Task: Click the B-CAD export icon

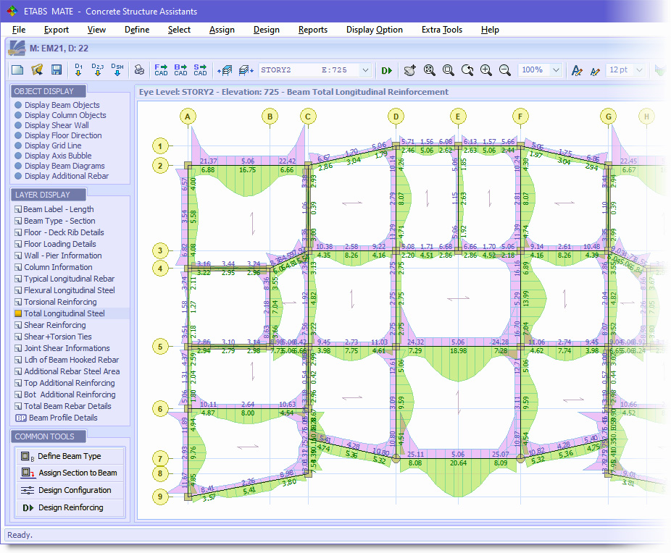Action: (180, 70)
